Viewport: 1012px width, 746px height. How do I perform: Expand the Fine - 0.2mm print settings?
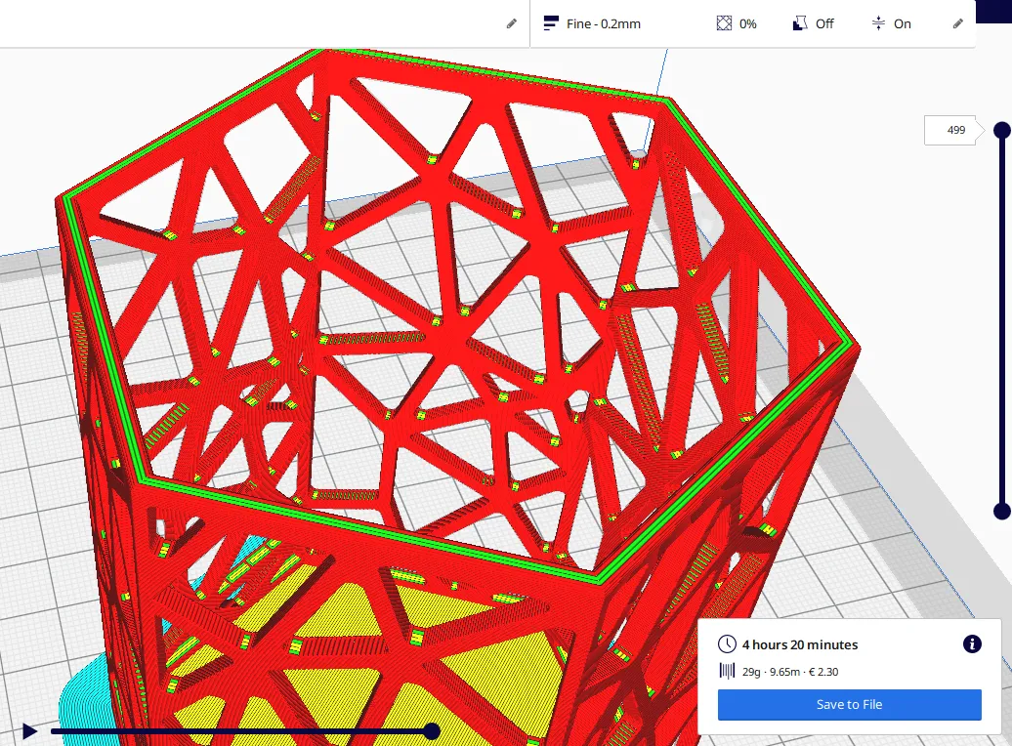click(604, 23)
